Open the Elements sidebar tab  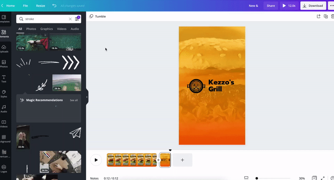click(x=4, y=34)
